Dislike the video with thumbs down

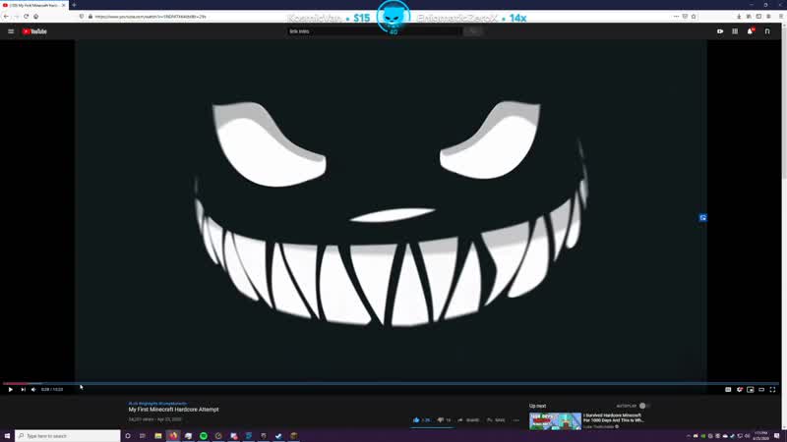click(441, 419)
